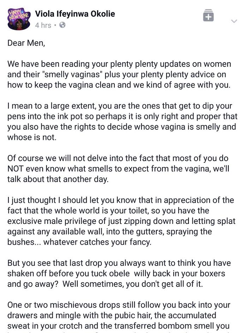Select the 'Dear Men,' greeting line
The height and width of the screenshot is (333, 246).
[x=26, y=43]
